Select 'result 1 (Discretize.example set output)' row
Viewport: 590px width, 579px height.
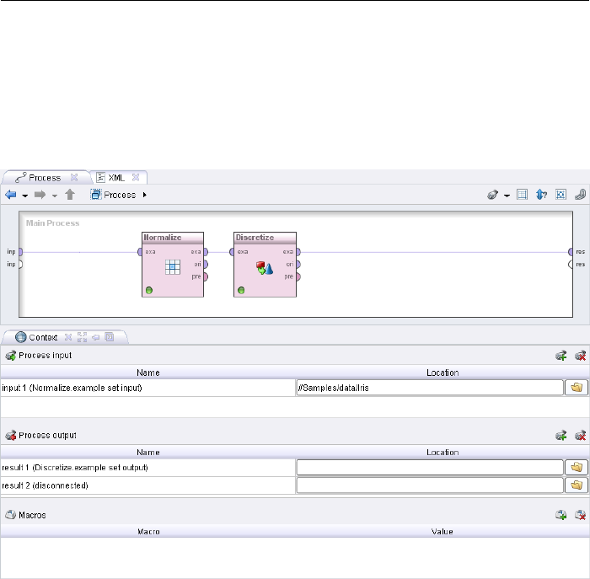147,467
